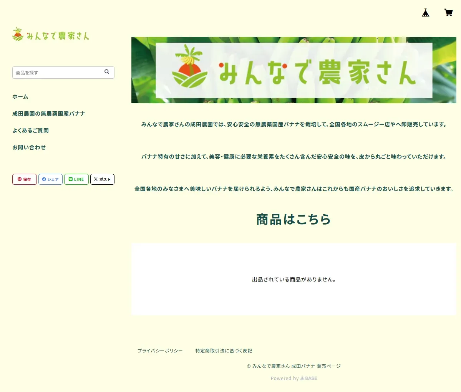Click the paragraph starting 全国各地のみなさまへ
Screen dimensions: 461x392
pyautogui.click(x=294, y=189)
